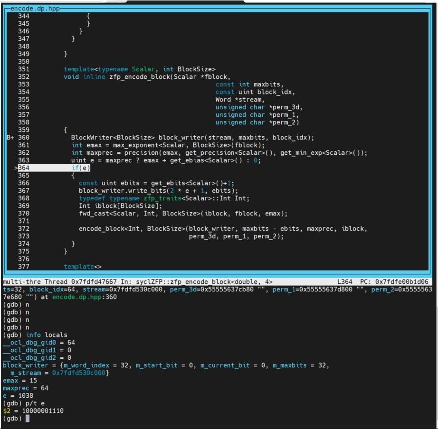Click the encode.dp.hpp source window title
This screenshot has width=438, height=429.
pyautogui.click(x=32, y=9)
